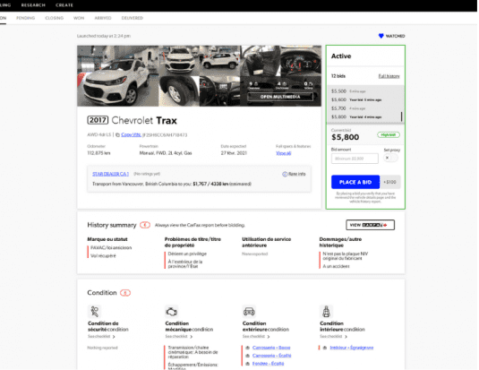Open the Rate info icon
This screenshot has width=479, height=370.
pos(285,174)
